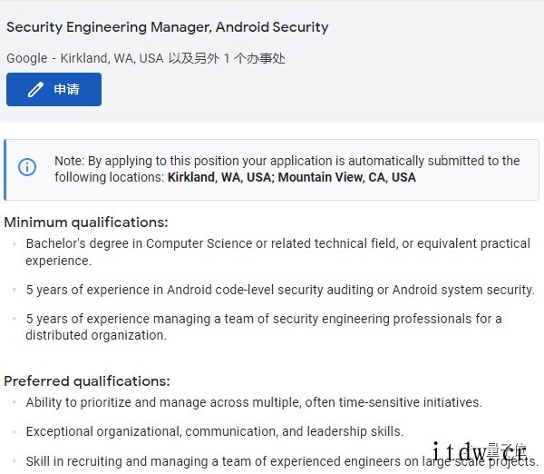Viewport: 544px width, 474px height.
Task: Click the bullet marker before Bachelor's degree
Action: coord(15,243)
